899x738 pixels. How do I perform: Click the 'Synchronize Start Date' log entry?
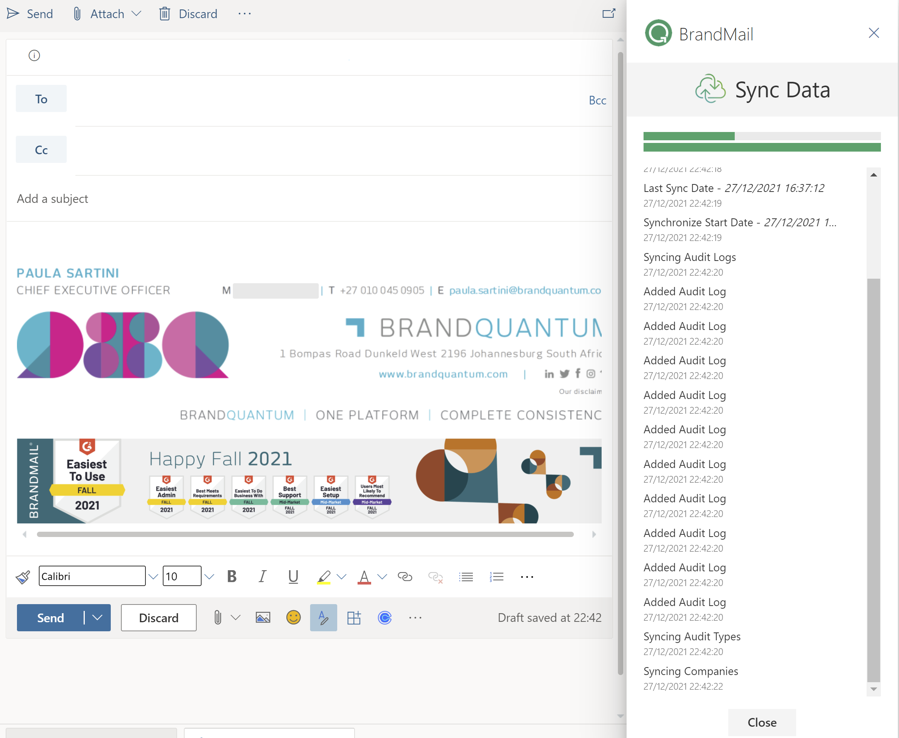tap(740, 222)
